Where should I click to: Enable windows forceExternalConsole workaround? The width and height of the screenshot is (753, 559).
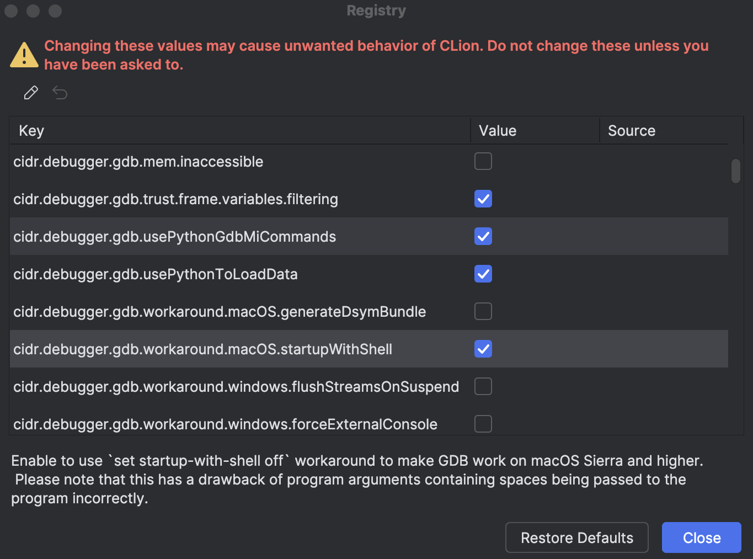pyautogui.click(x=483, y=424)
